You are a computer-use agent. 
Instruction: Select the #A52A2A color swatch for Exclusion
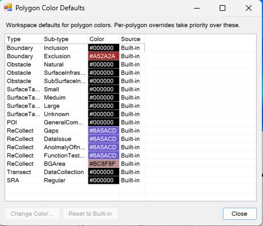(104, 56)
